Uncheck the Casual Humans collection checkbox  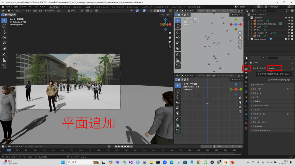[285, 39]
